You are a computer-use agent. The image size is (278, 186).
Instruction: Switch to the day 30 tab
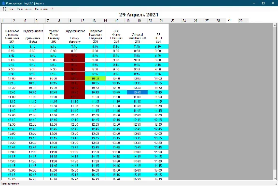(243, 21)
